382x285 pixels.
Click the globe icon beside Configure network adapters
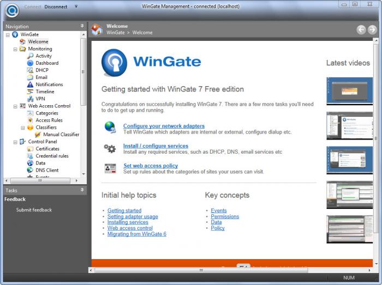coord(110,127)
